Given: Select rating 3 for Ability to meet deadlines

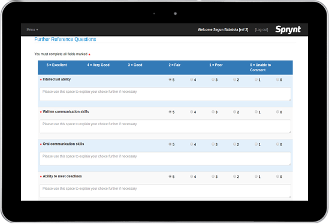Looking at the screenshot, I should [x=213, y=177].
